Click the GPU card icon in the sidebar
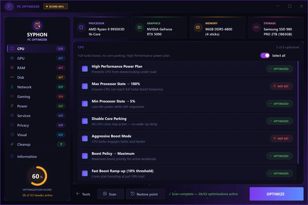308x205 pixels. (x=12, y=58)
